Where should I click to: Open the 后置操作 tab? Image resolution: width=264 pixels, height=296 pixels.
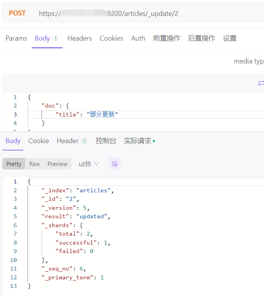(202, 38)
